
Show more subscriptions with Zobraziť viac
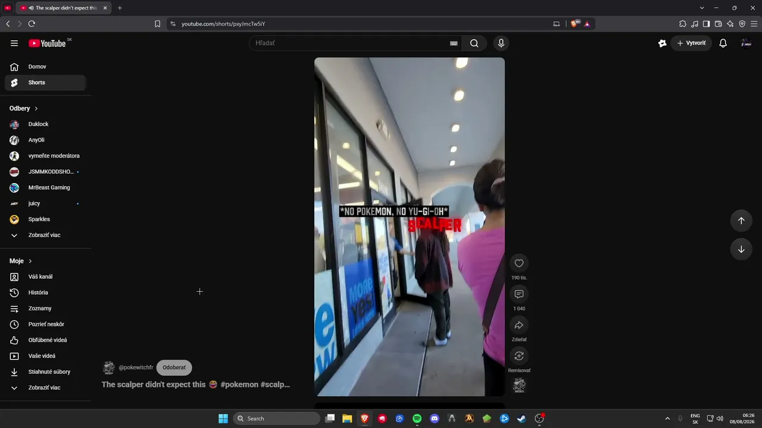45,235
